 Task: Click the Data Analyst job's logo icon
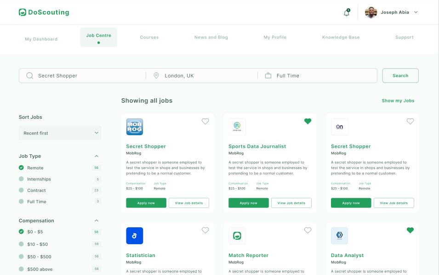[340, 236]
